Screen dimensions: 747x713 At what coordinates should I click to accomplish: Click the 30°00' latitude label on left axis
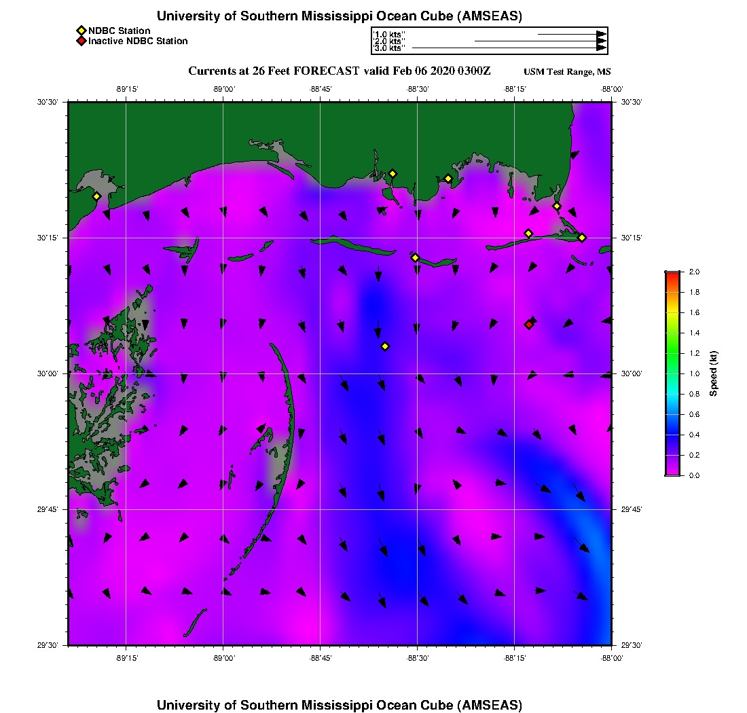tap(49, 373)
